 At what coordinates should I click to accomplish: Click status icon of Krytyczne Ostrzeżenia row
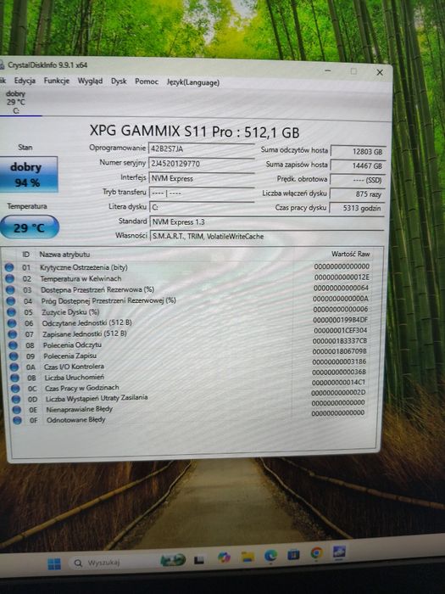[9, 267]
